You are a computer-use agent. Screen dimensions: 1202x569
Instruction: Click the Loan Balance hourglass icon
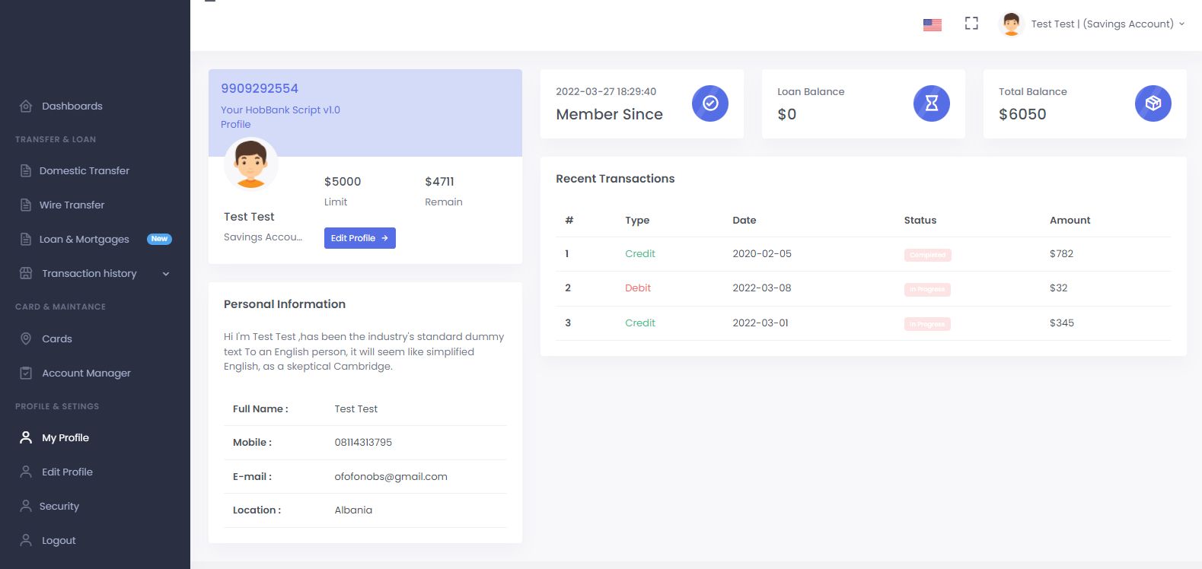tap(931, 103)
